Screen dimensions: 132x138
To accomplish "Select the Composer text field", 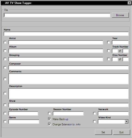I will pos(69,67).
